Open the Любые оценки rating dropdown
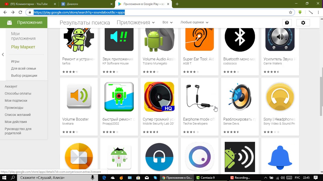The width and height of the screenshot is (323, 181). [194, 22]
